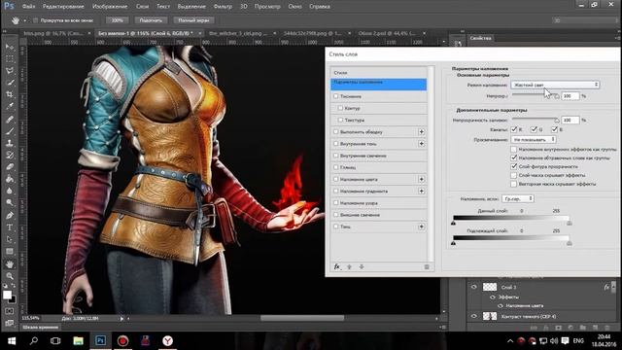Open Режим наложения dropdown (Жесткий свет)

coord(555,85)
